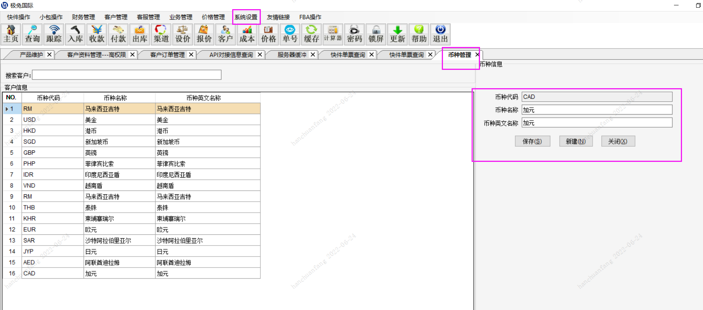Open the 价格 price toolbar icon
Screen dimensions: 703x310
click(268, 34)
